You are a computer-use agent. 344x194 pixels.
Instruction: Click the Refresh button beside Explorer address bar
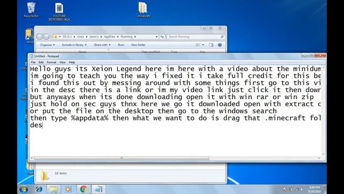pos(162,37)
